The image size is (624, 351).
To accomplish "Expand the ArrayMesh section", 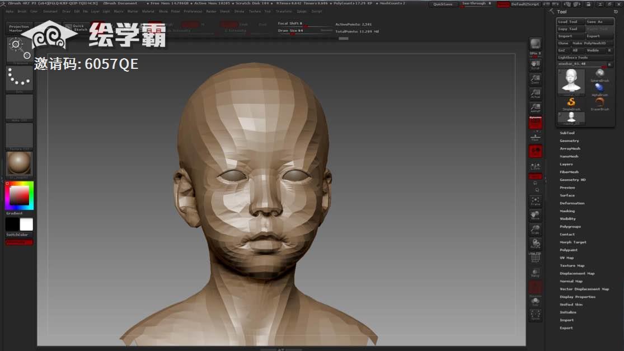I will tap(570, 148).
